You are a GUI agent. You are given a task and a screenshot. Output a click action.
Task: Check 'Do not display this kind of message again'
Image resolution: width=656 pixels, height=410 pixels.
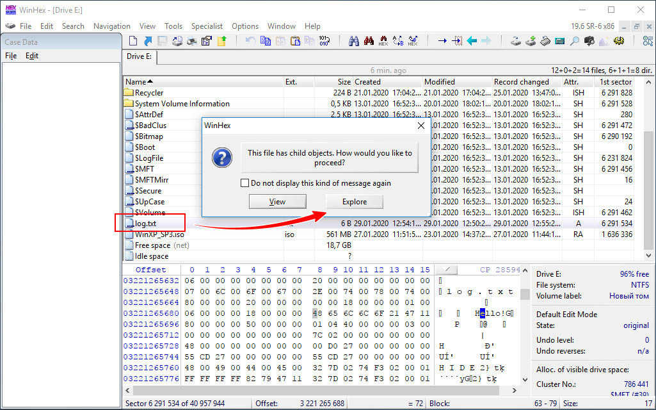coord(244,183)
